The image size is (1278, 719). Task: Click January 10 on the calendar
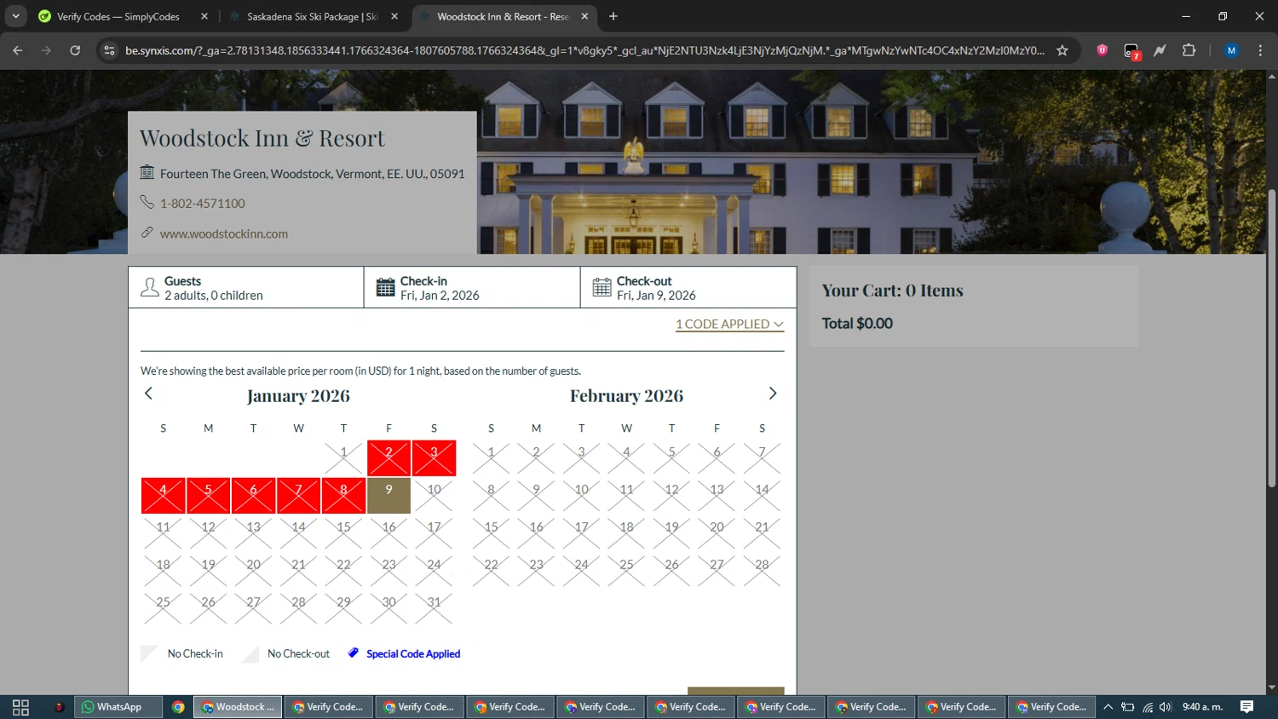pos(435,496)
